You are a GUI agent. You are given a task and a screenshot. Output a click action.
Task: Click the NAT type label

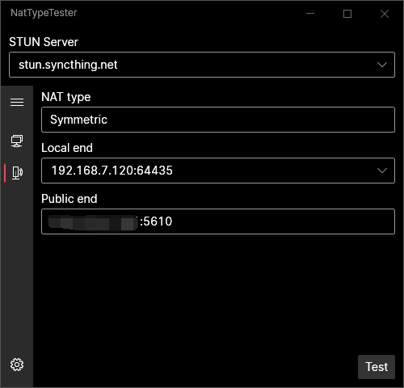tap(66, 97)
